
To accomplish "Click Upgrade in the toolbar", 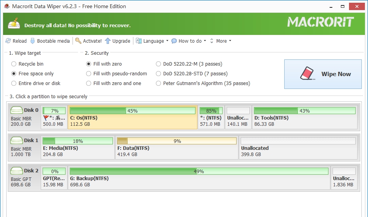I will pos(121,41).
